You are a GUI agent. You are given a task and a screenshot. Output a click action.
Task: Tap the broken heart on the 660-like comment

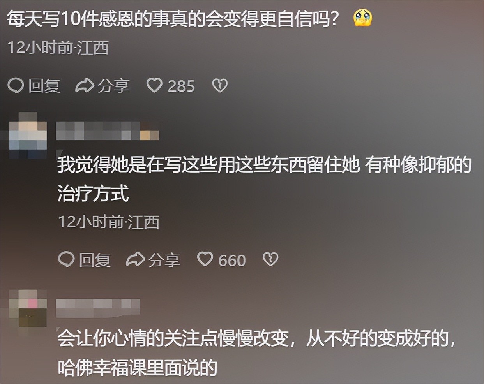[x=270, y=259]
